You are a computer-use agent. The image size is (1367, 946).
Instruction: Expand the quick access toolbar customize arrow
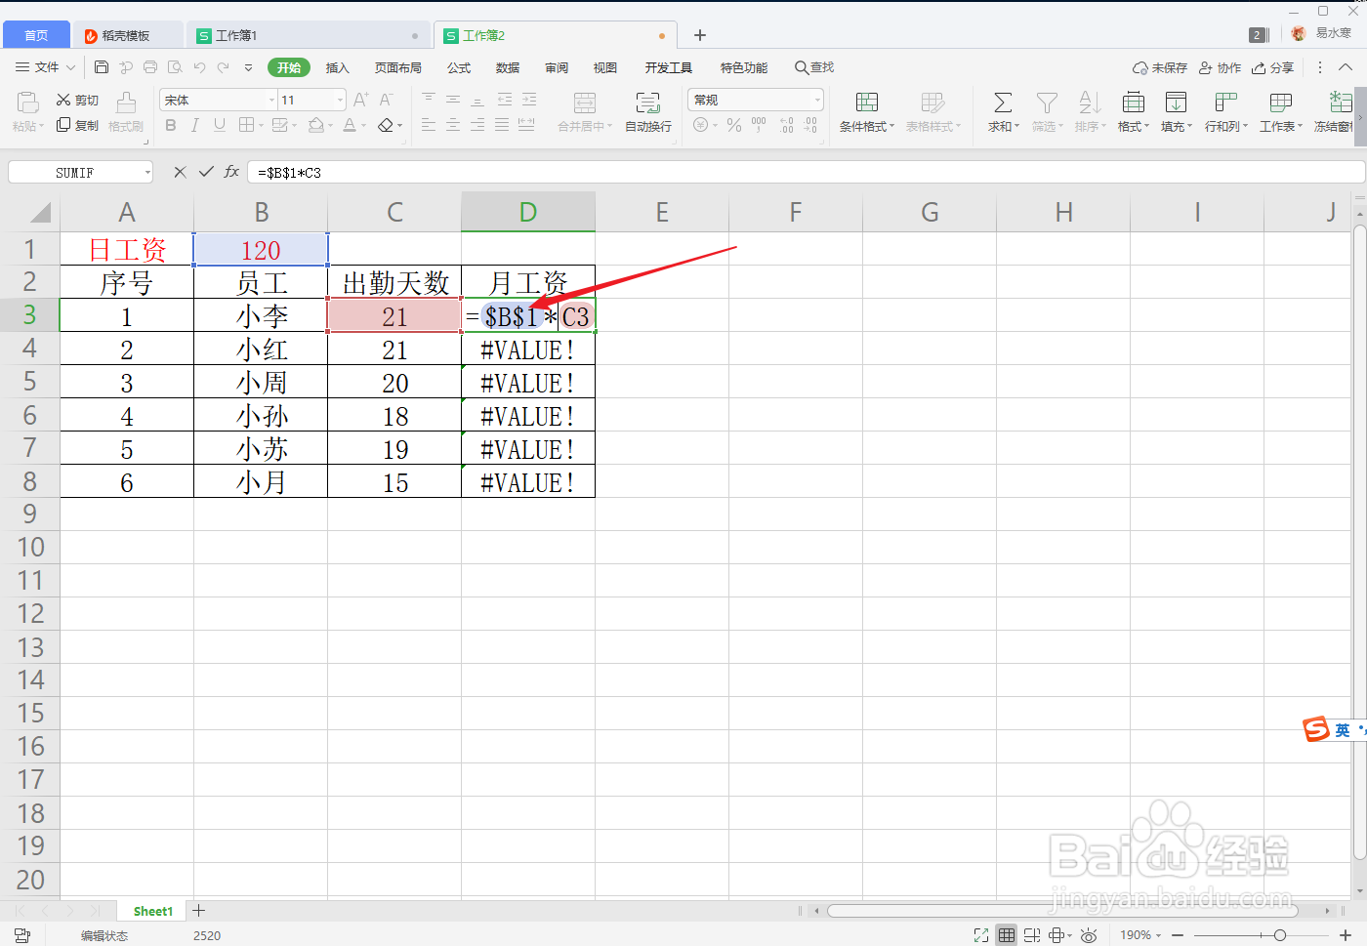[248, 67]
